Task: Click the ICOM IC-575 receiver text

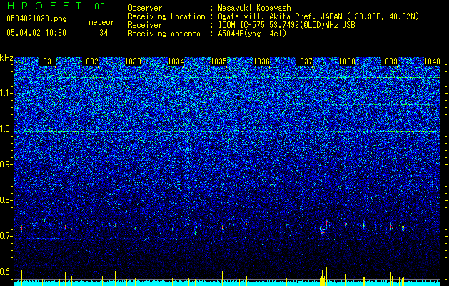Action: (286, 25)
